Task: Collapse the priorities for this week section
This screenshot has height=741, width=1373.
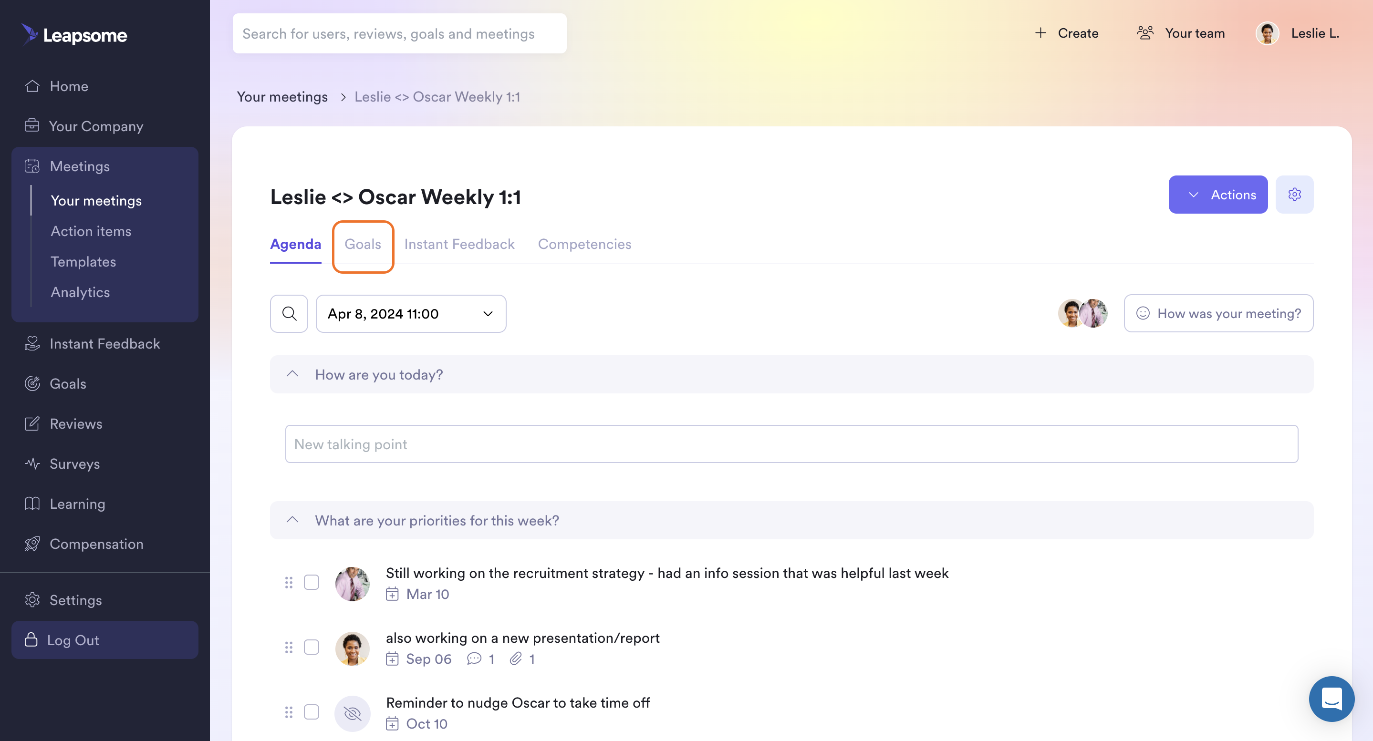Action: tap(292, 520)
